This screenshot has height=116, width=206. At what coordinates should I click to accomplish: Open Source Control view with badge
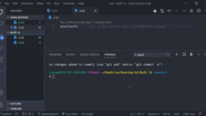click(x=2, y=37)
